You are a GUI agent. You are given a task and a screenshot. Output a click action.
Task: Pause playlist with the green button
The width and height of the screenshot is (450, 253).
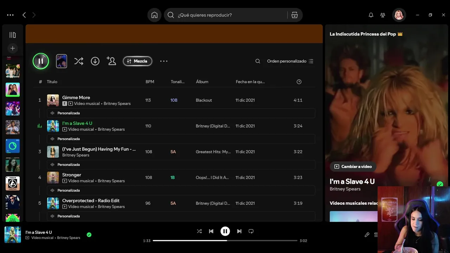(41, 61)
